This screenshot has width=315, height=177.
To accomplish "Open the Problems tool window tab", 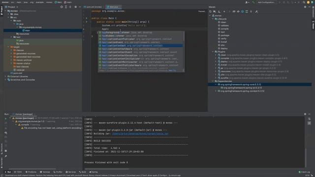I will tap(31, 172).
